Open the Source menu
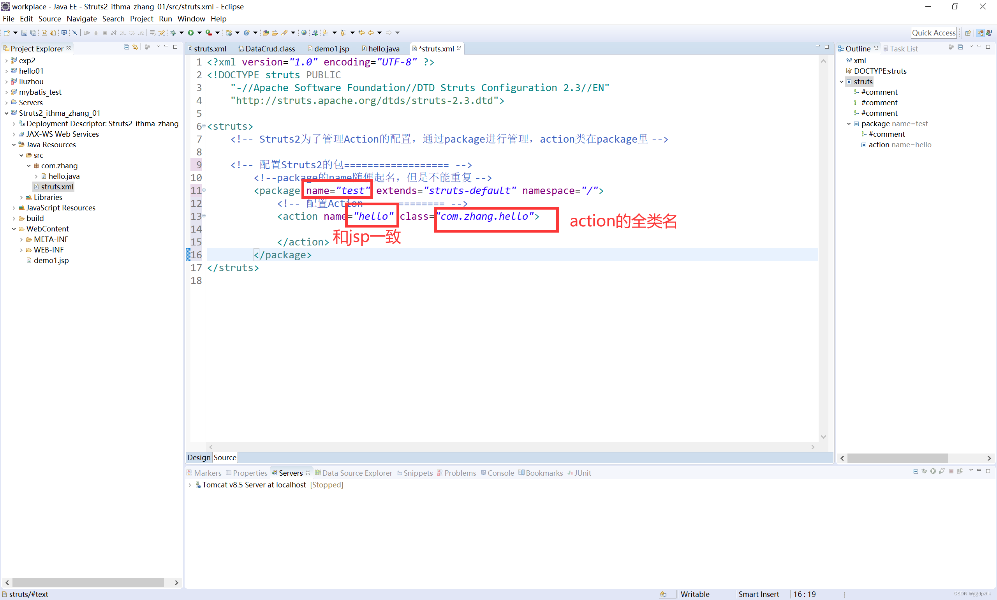Screen dimensions: 997x600 [x=50, y=19]
